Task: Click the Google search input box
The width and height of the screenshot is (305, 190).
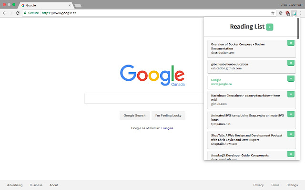Action: tap(144, 98)
